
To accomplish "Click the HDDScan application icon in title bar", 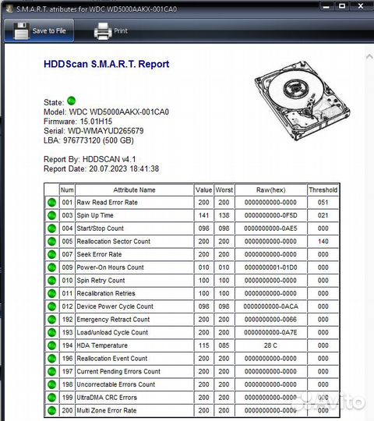I will point(9,9).
